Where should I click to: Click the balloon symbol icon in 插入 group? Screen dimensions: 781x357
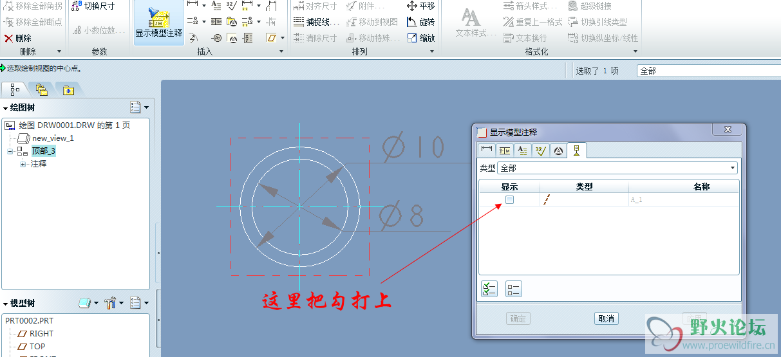[216, 38]
